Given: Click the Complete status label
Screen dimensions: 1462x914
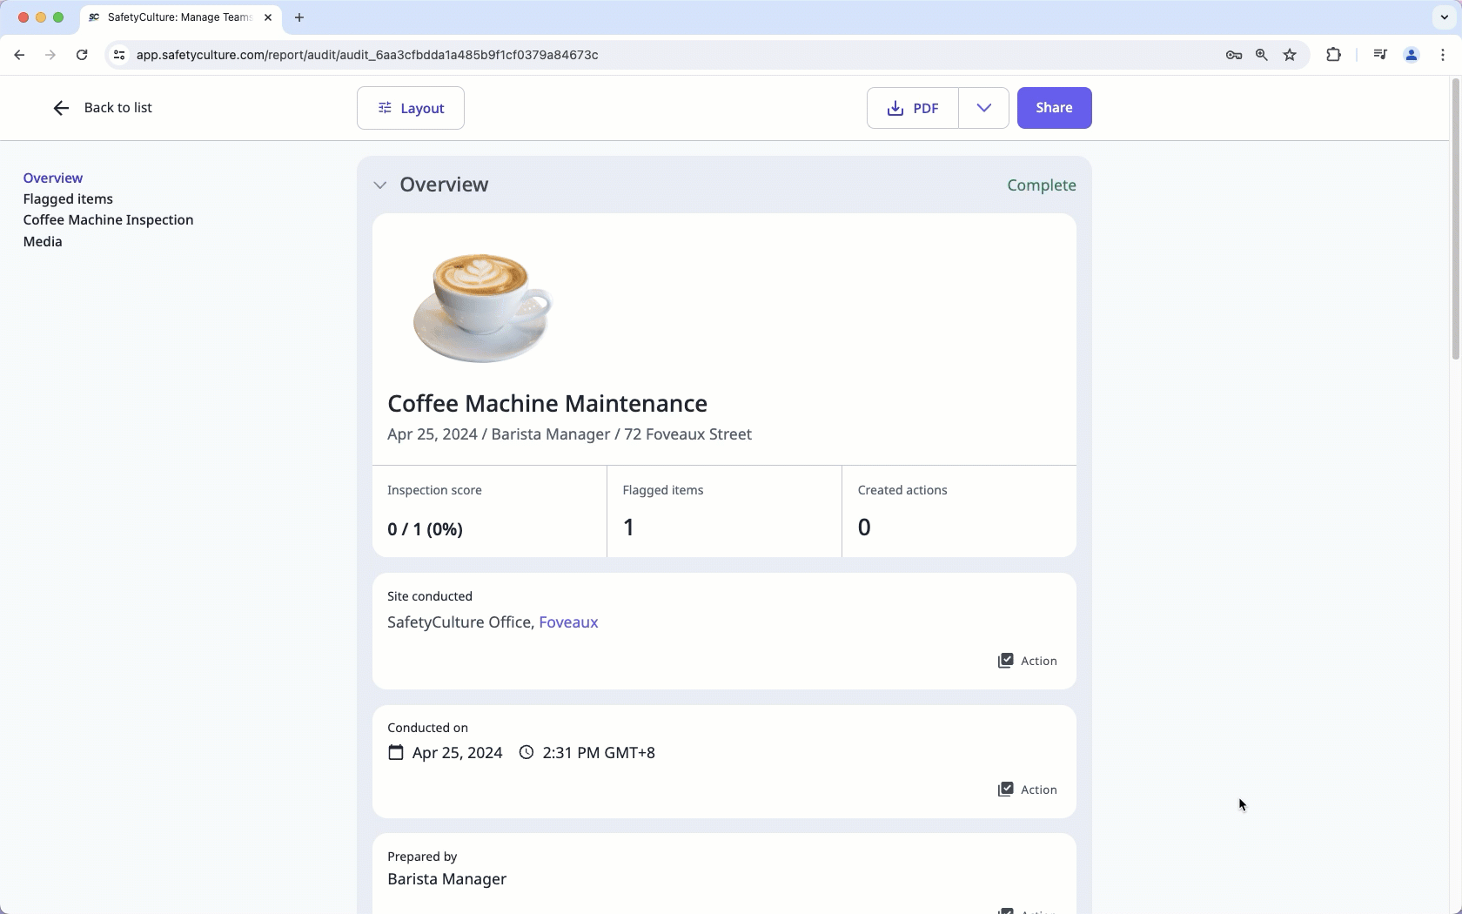Looking at the screenshot, I should point(1042,185).
